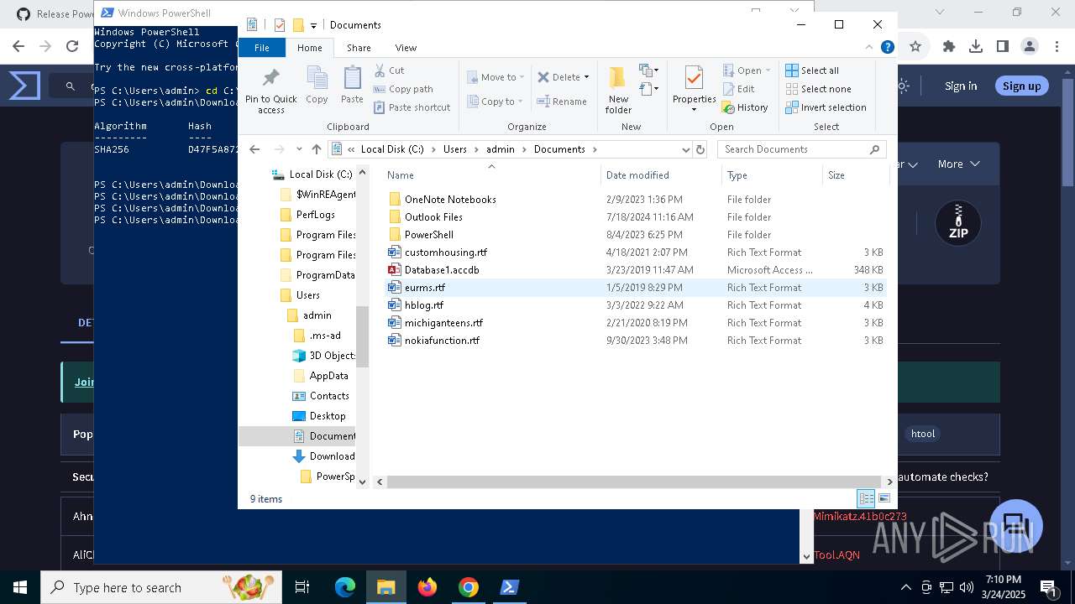The height and width of the screenshot is (604, 1075).
Task: Click the Search Documents field
Action: click(x=802, y=149)
